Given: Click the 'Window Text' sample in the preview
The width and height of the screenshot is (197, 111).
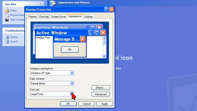Looking at the screenshot, I should (43, 38).
